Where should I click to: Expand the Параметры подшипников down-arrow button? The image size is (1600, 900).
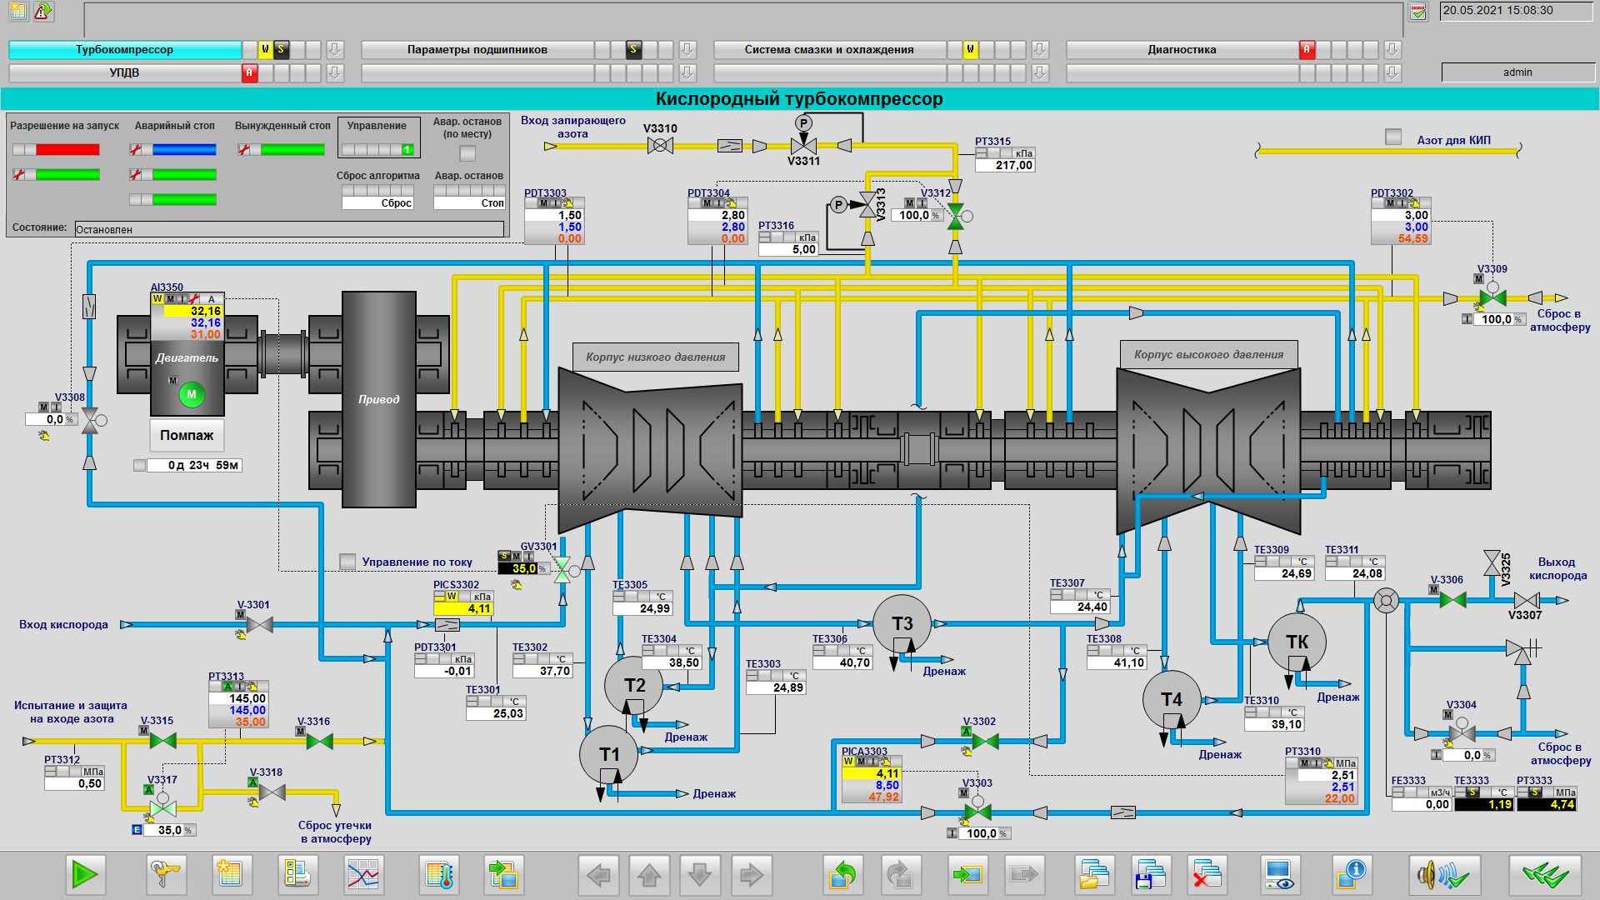click(687, 50)
